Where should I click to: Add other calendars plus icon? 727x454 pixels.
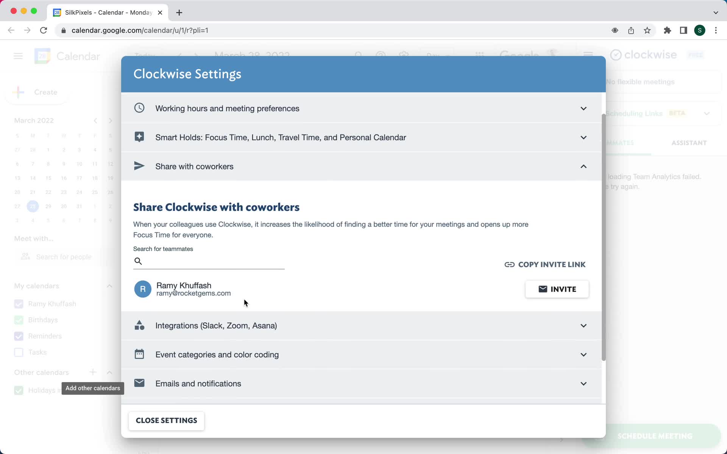(93, 372)
